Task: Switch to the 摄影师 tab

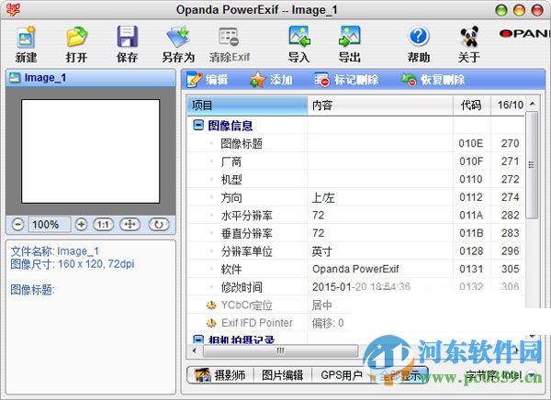Action: tap(220, 375)
